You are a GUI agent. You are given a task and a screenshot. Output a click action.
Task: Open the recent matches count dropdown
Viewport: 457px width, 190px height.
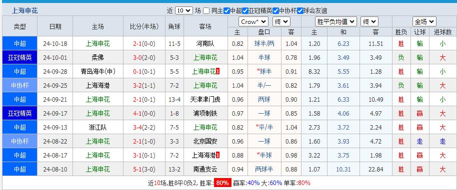click(183, 11)
